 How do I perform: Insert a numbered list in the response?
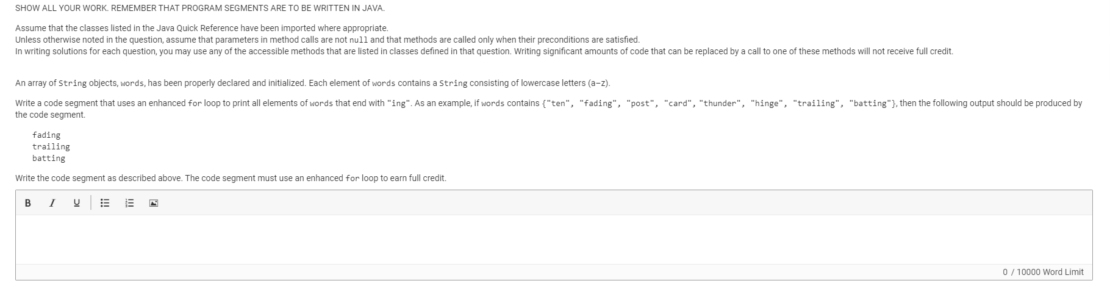pos(129,203)
